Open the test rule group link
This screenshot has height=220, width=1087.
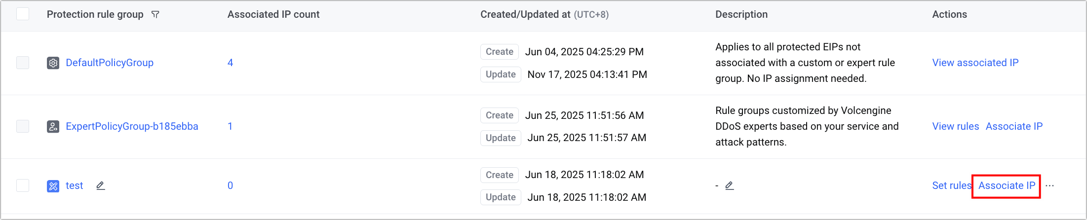[75, 185]
